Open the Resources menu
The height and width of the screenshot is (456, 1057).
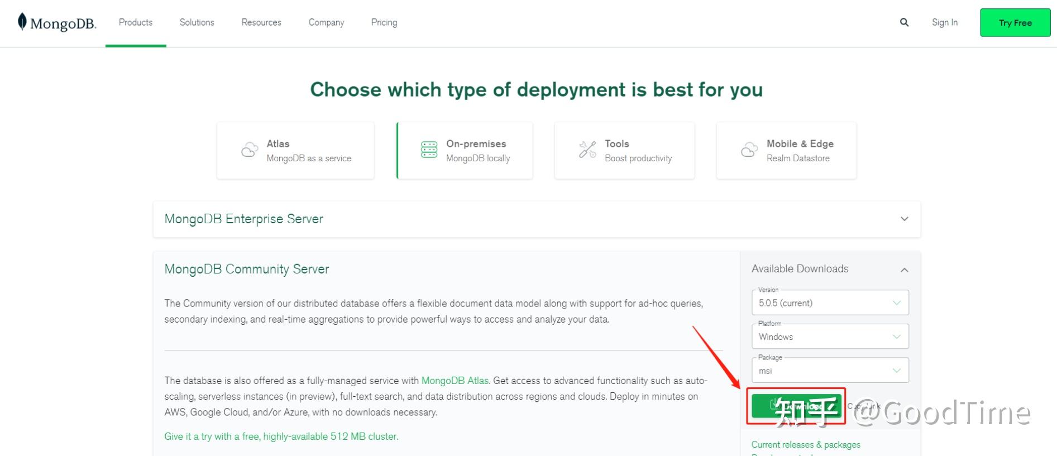coord(261,22)
